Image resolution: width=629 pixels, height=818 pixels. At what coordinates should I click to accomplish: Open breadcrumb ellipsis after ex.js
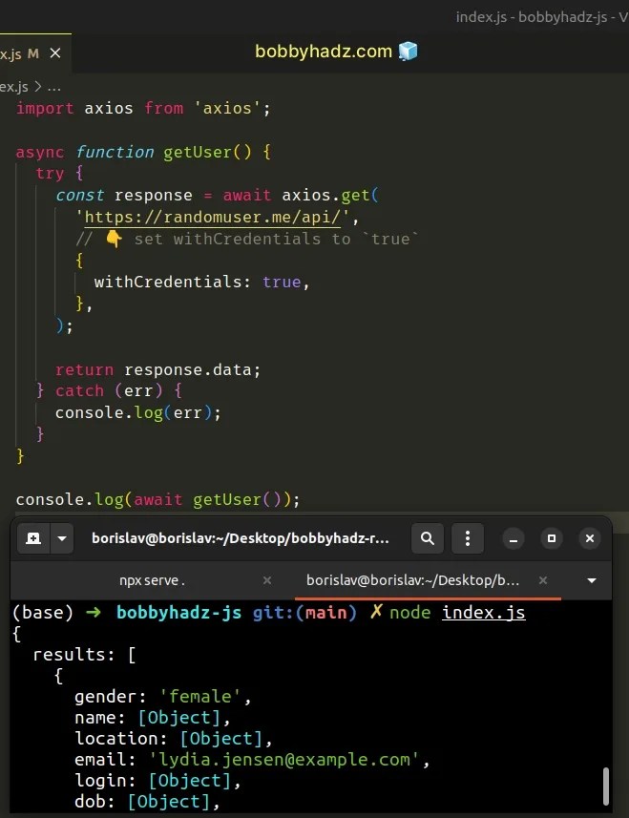(x=53, y=87)
